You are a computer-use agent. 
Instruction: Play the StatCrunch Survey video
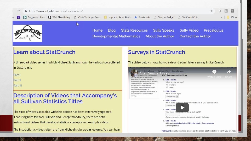pyautogui.click(x=182, y=108)
